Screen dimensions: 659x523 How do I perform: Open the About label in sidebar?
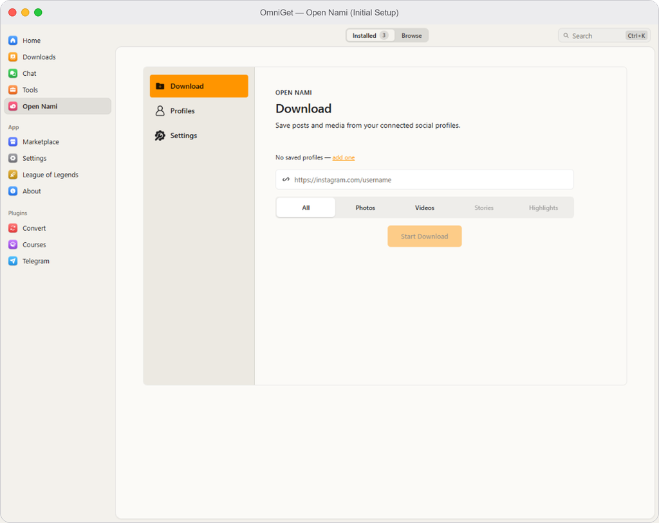(x=32, y=191)
